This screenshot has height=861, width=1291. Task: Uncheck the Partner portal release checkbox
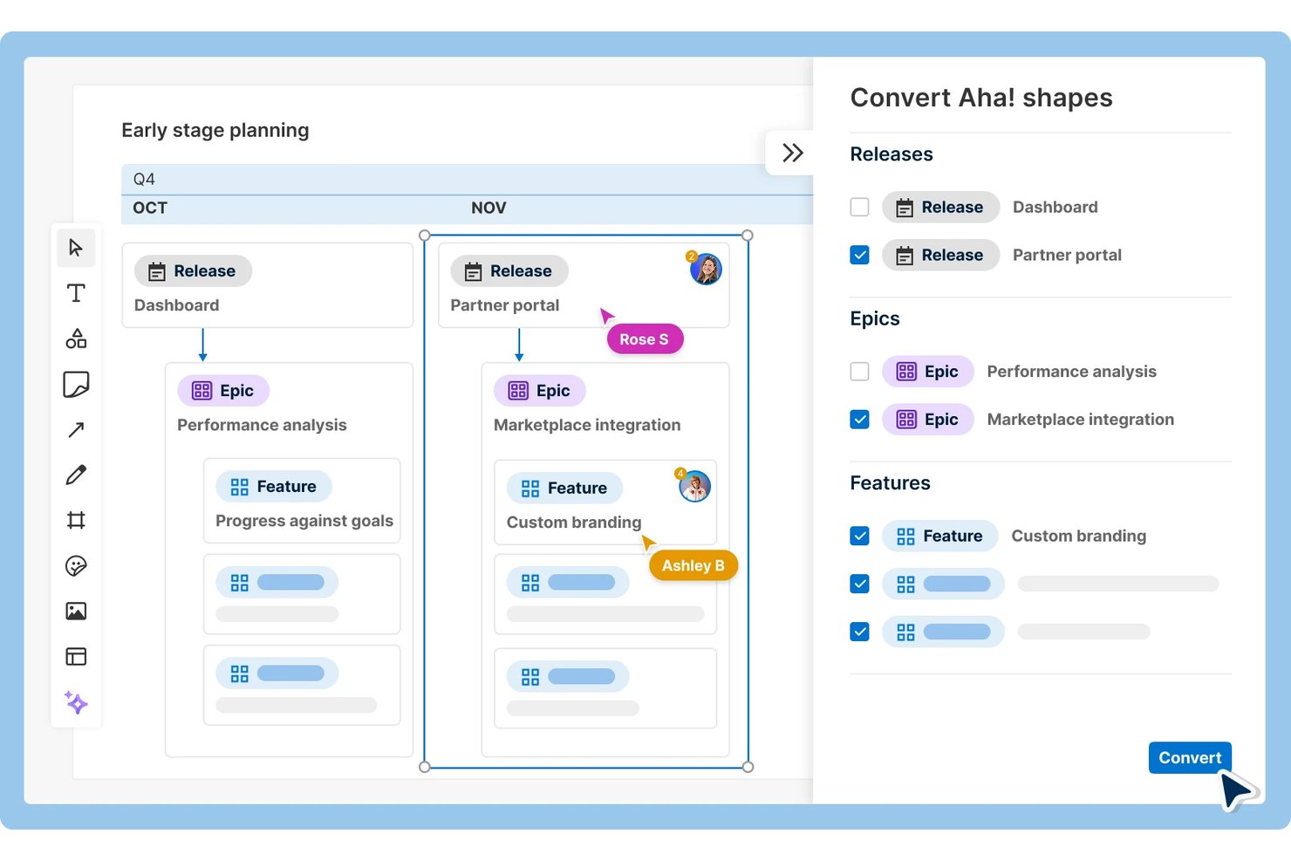pos(859,255)
